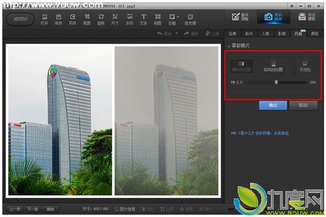Click the foggy effect preview on the right
326x217 pixels.
pos(166,121)
